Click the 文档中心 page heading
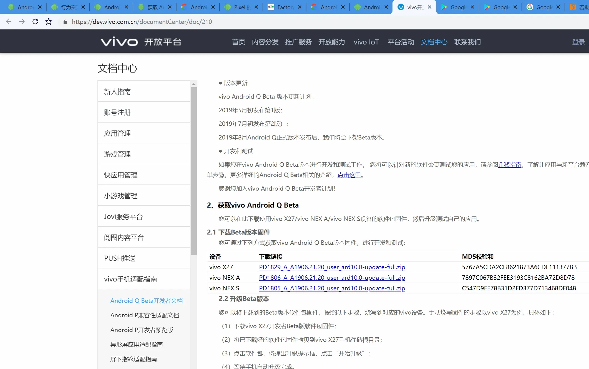Viewport: 589px width, 369px height. [x=117, y=68]
